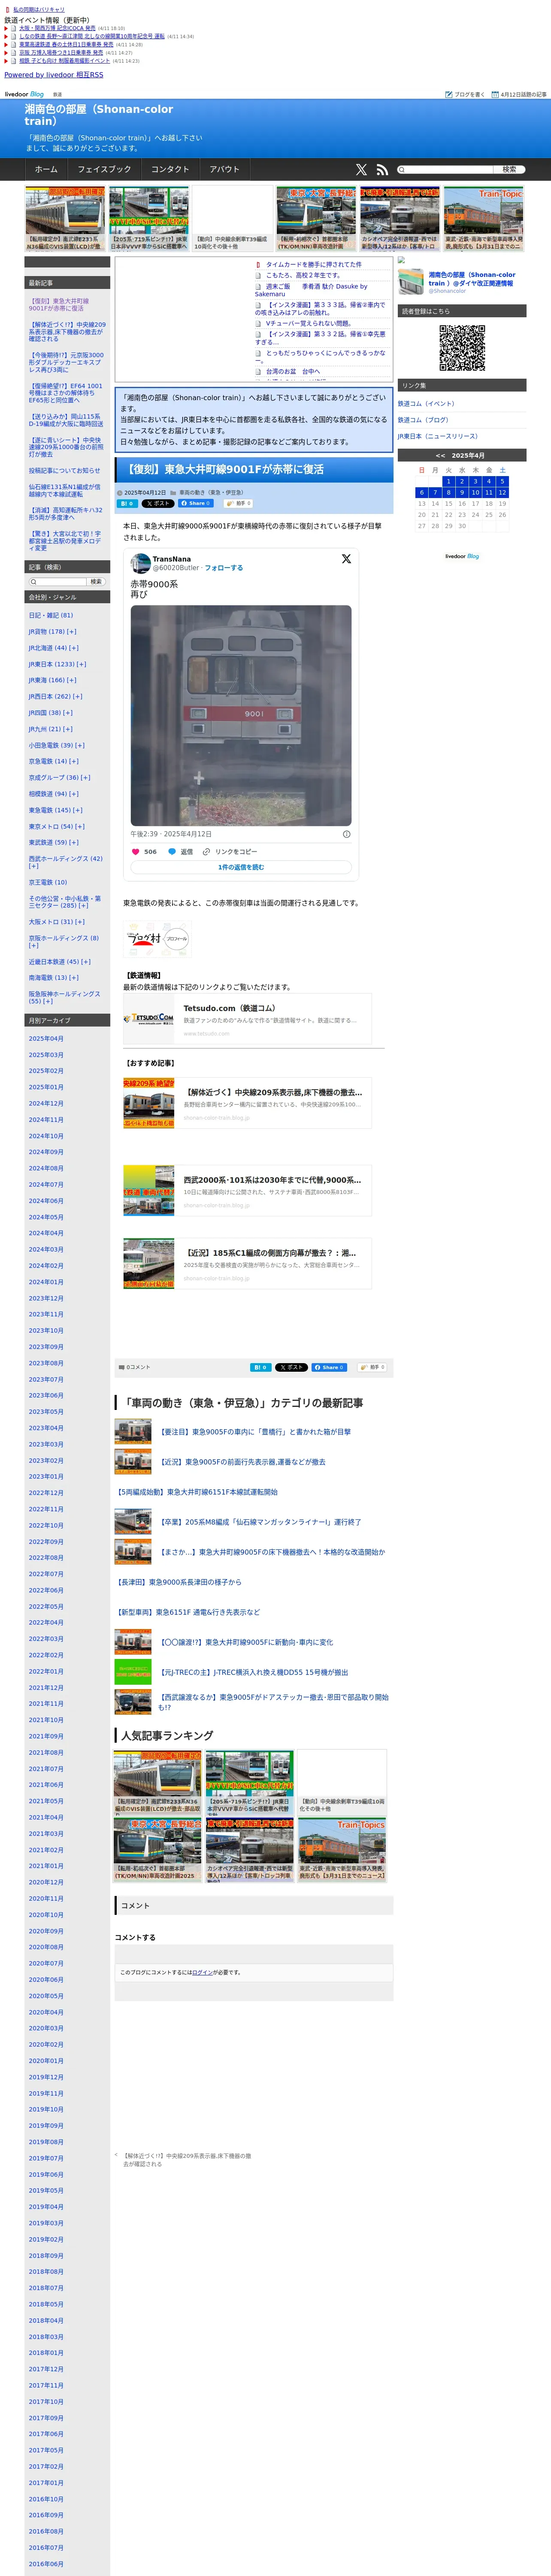Click the livedoor Blog logo at top
Screen dimensions: 551x2576
tap(24, 94)
